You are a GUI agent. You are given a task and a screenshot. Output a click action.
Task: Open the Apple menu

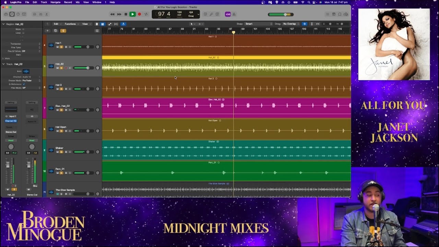coord(5,2)
